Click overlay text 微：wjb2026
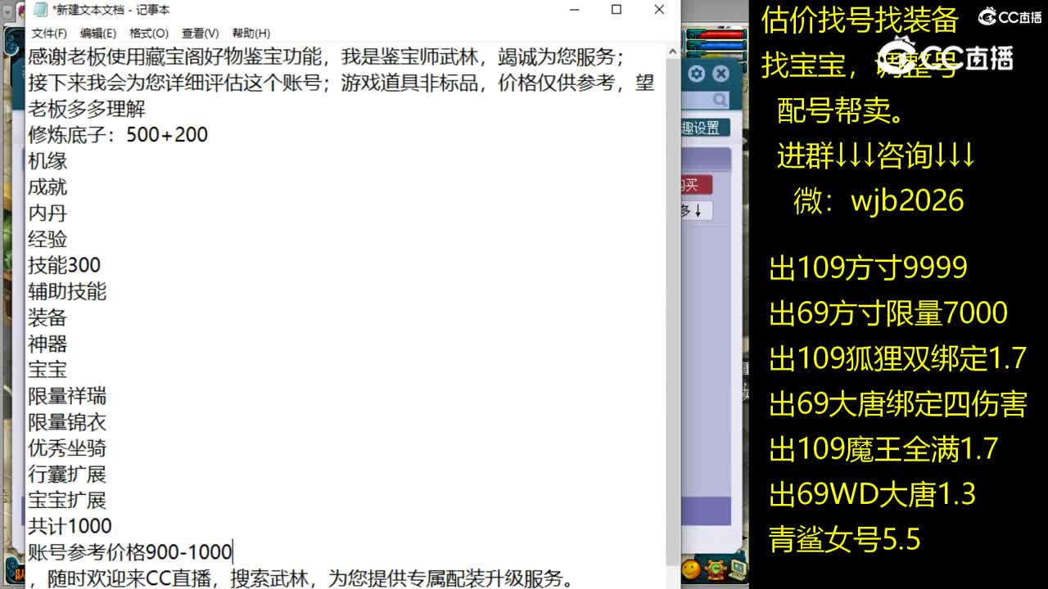This screenshot has height=589, width=1048. (x=879, y=200)
